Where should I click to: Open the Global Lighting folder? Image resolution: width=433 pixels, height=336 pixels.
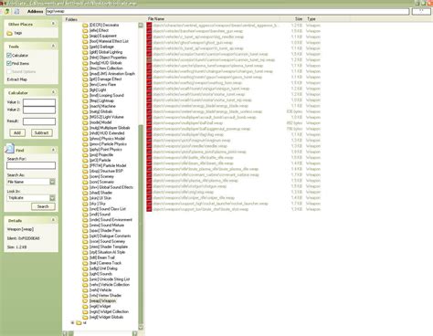(102, 52)
